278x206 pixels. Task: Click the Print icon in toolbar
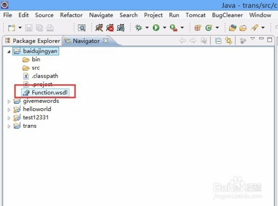[x=50, y=28]
